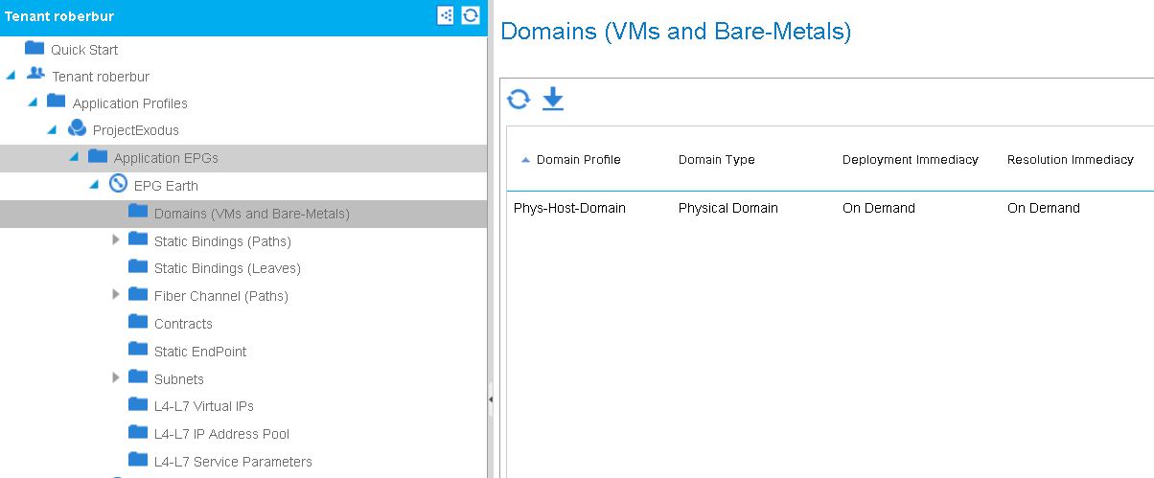Viewport: 1154px width, 478px height.
Task: Refresh the Domains table
Action: [x=518, y=99]
